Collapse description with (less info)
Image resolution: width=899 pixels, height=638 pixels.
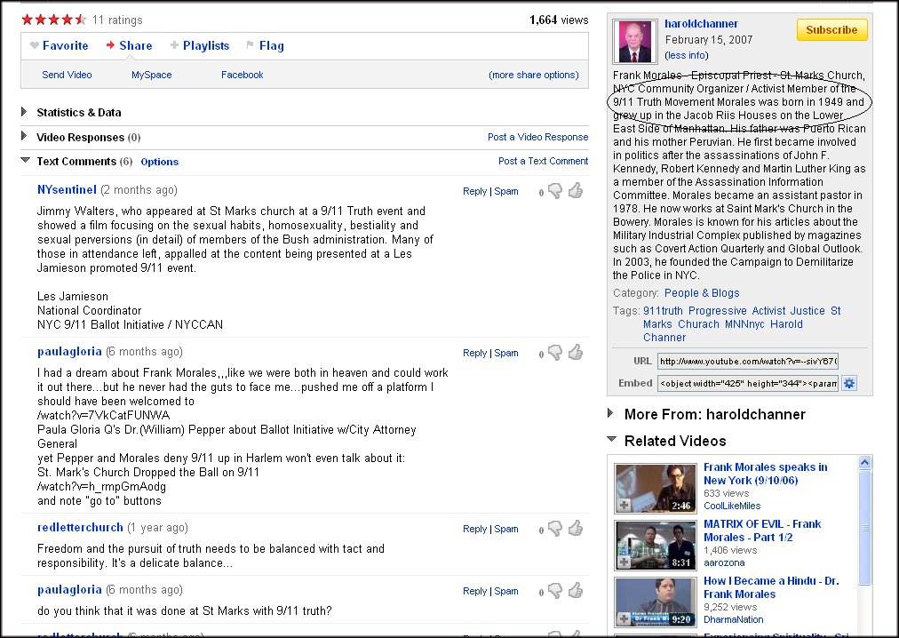pos(687,55)
